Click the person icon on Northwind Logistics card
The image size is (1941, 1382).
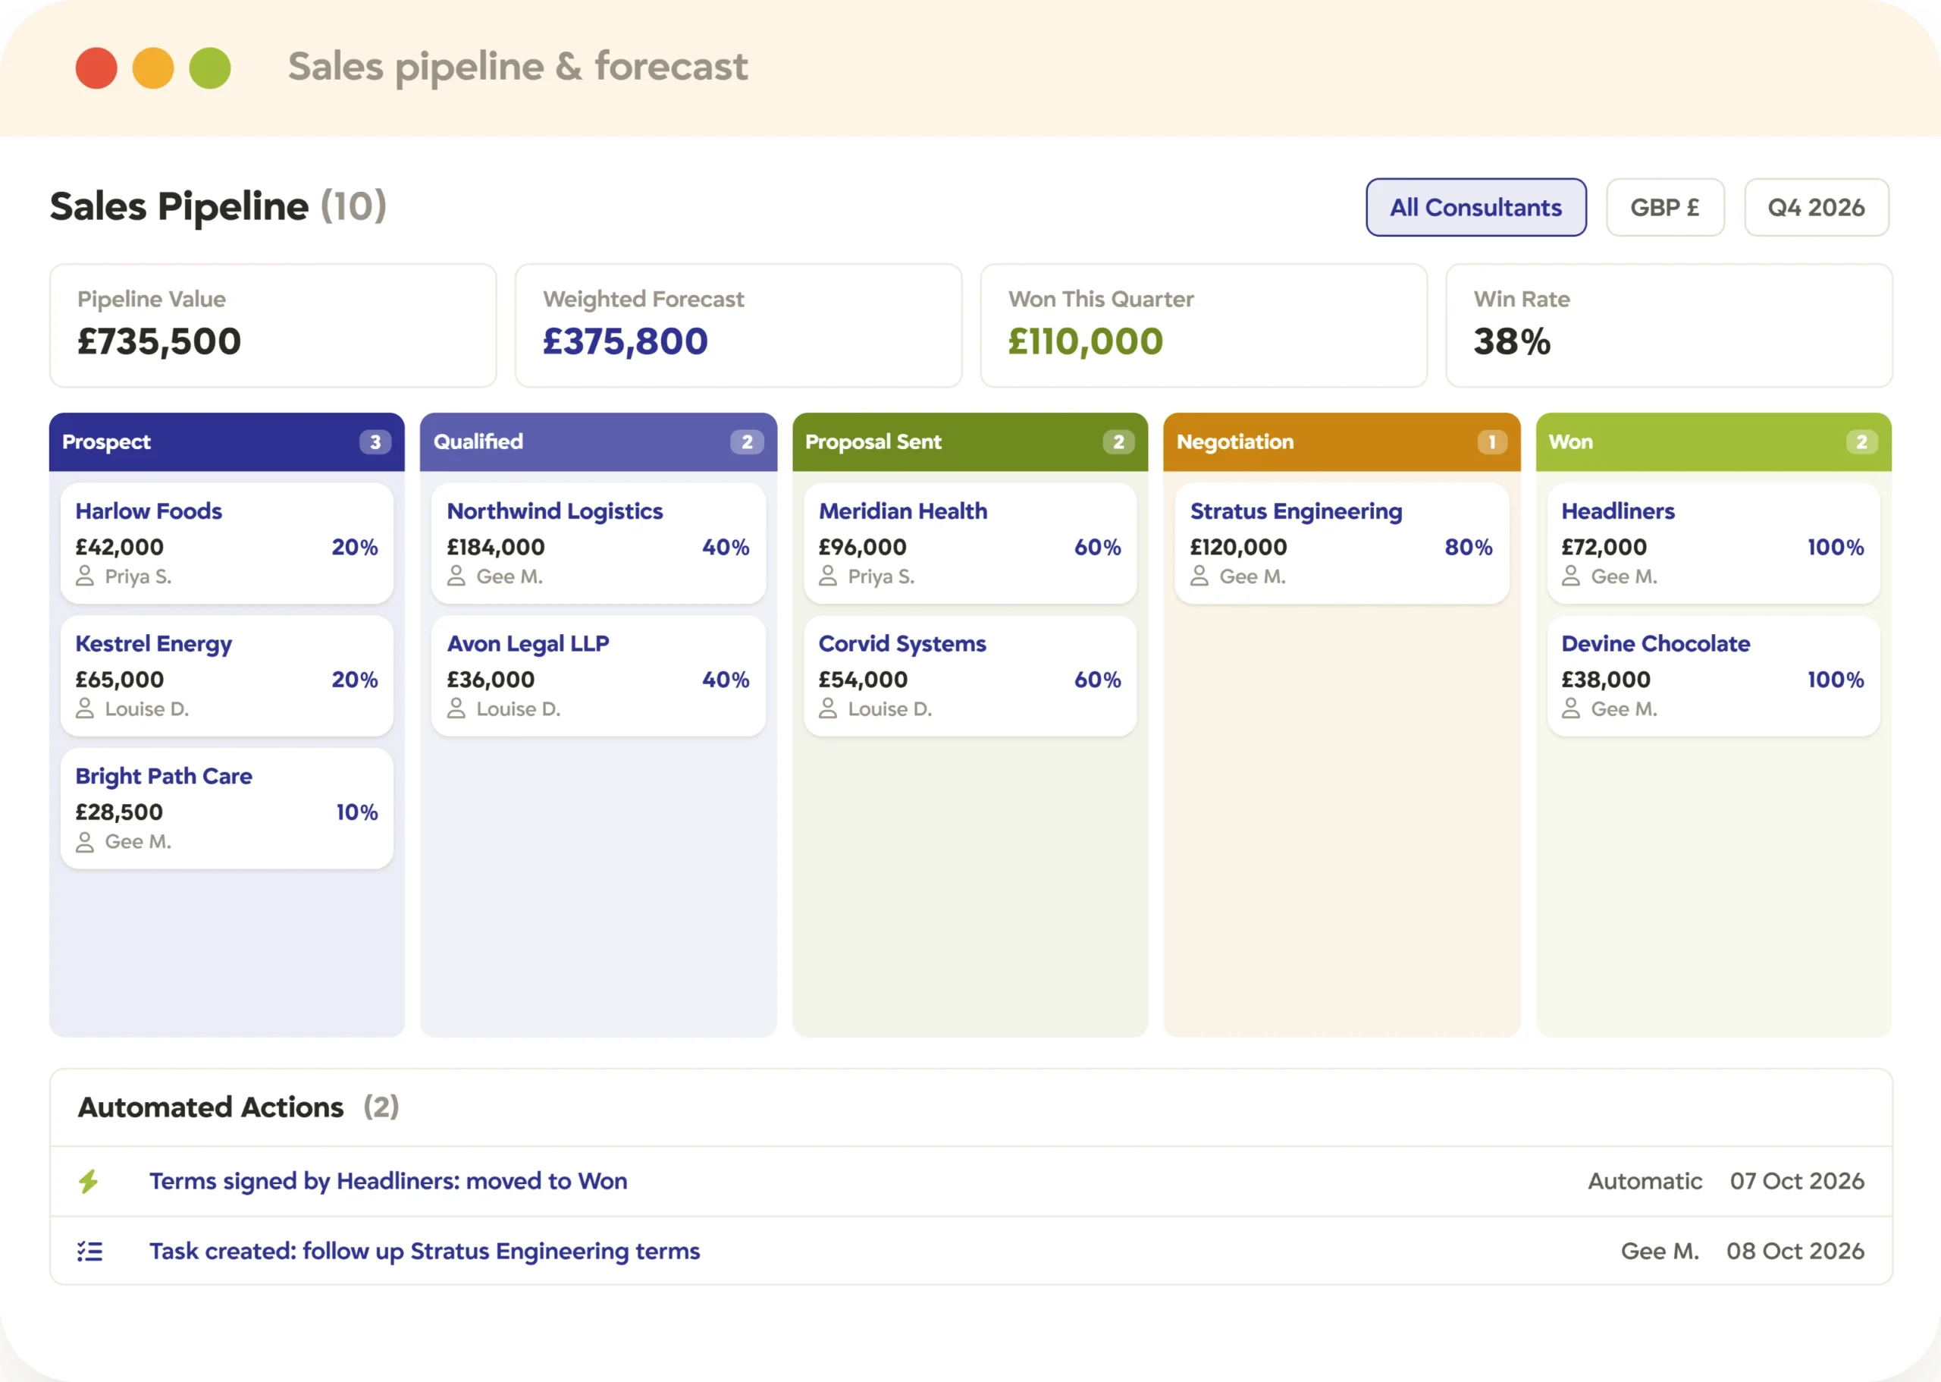(456, 576)
